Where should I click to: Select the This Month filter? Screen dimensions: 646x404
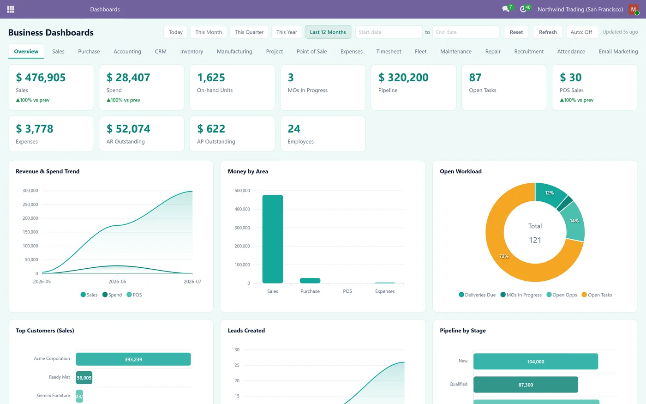coord(209,32)
